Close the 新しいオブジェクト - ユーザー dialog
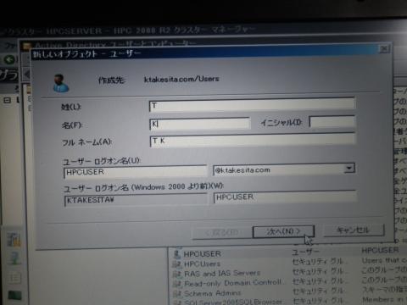The width and height of the screenshot is (407, 305). [x=384, y=49]
